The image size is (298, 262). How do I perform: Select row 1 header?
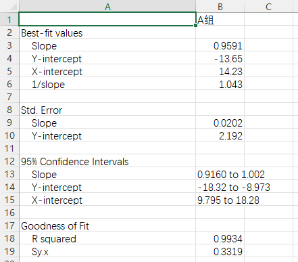tap(9, 20)
